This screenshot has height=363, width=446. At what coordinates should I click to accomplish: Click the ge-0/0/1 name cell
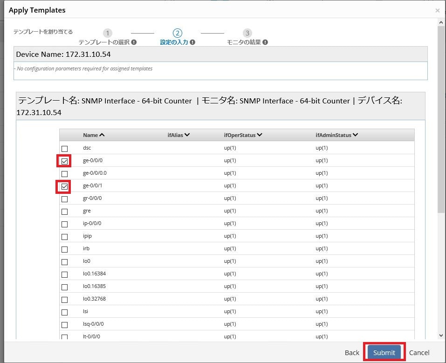(x=92, y=185)
